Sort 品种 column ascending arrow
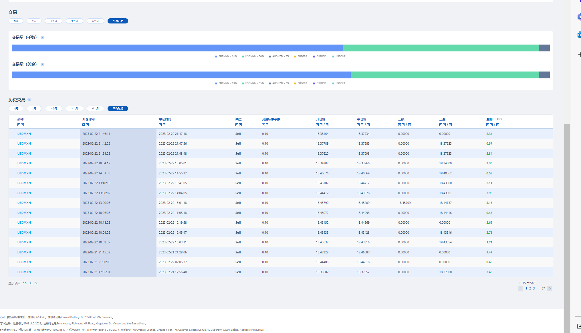Screen dimensions: 581x333 [22, 125]
